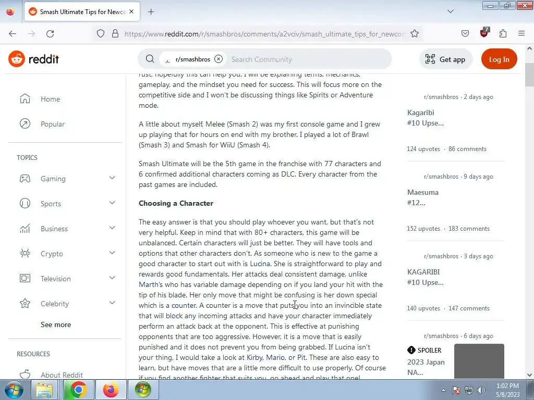
Task: Click the Crypto icon
Action: point(25,254)
